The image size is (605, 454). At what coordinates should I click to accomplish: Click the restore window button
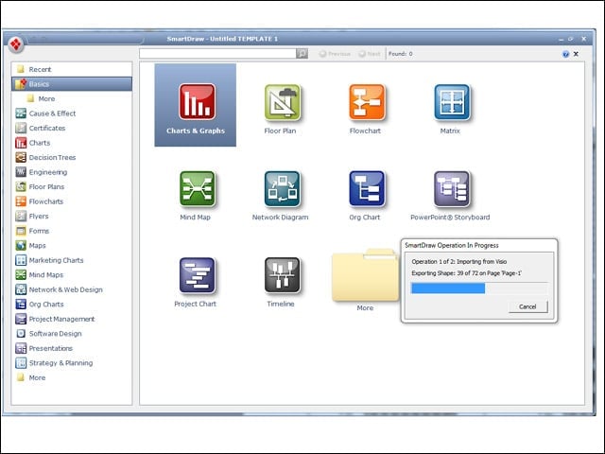pyautogui.click(x=571, y=39)
